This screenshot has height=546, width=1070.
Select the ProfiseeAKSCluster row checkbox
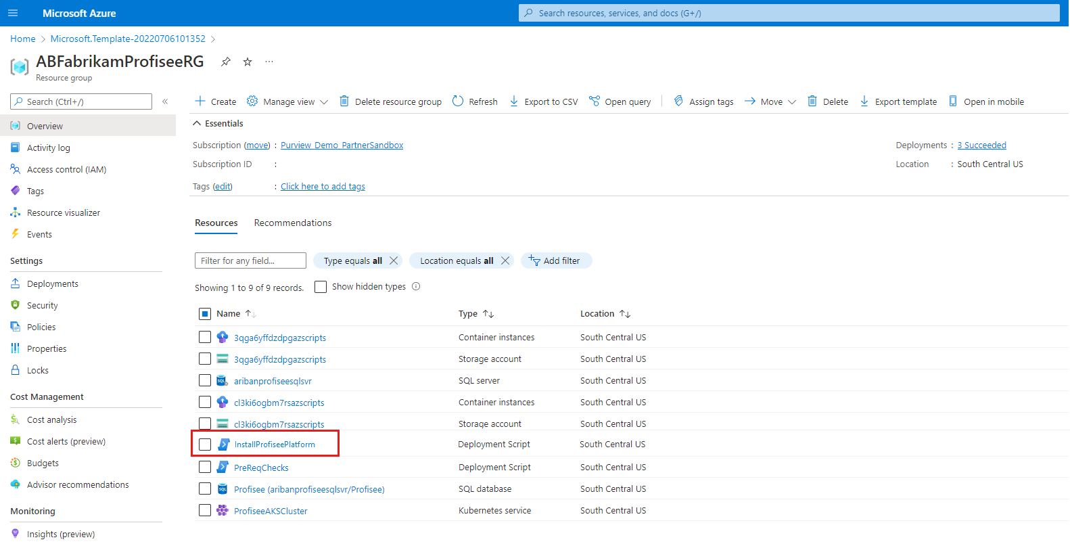tap(205, 510)
